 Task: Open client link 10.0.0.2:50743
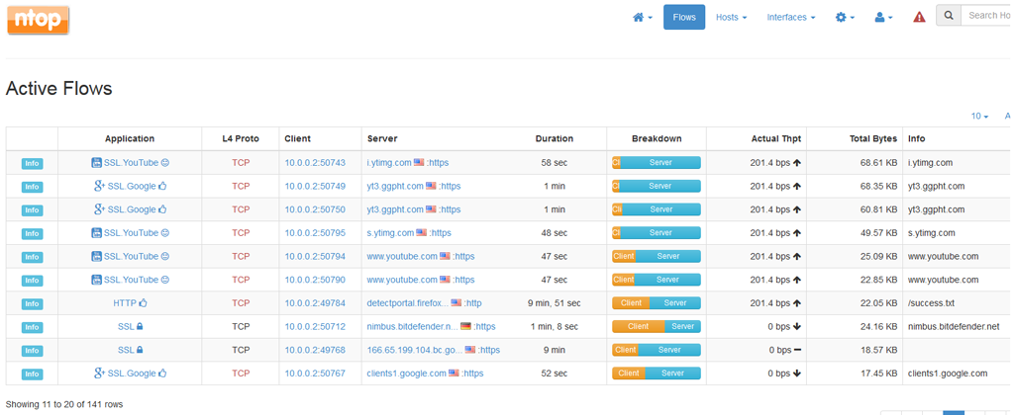pyautogui.click(x=315, y=163)
